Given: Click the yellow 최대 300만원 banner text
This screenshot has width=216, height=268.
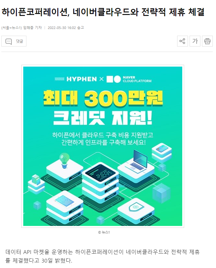Looking at the screenshot, I should pyautogui.click(x=103, y=98).
